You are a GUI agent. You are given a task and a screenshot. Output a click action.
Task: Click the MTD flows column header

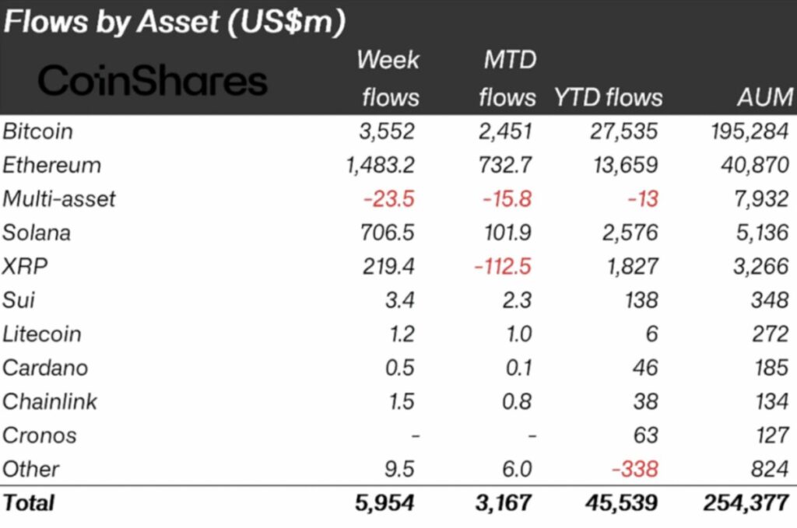click(x=507, y=79)
